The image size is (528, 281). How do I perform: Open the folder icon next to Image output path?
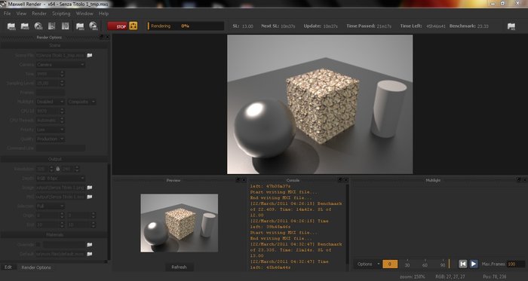[x=90, y=188]
